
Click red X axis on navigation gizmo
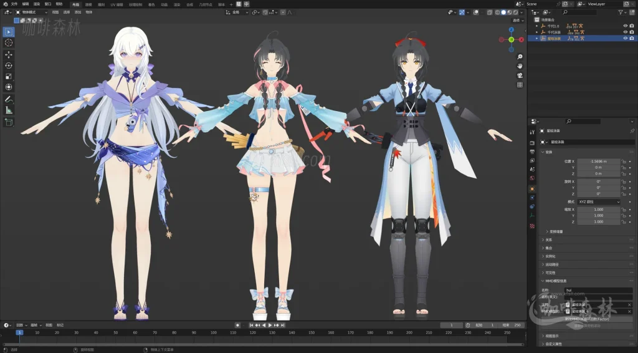[521, 39]
